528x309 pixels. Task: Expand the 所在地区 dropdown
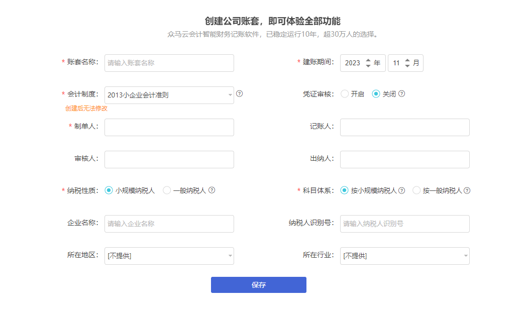coord(169,256)
